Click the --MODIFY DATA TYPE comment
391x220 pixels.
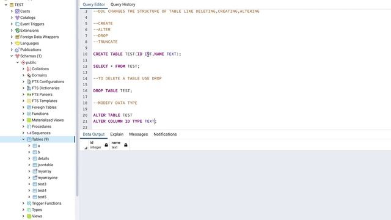pos(115,103)
